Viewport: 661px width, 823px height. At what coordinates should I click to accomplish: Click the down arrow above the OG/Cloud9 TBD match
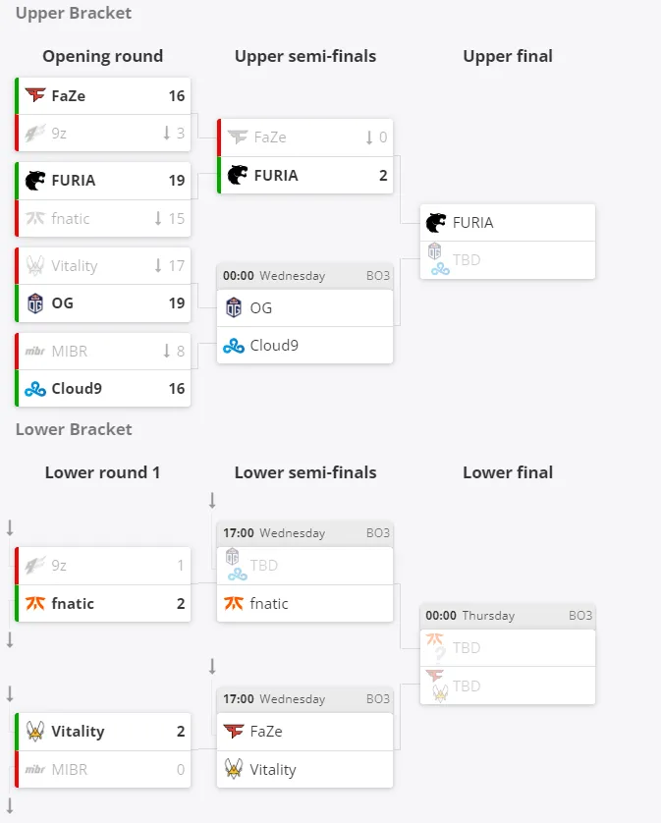point(212,501)
